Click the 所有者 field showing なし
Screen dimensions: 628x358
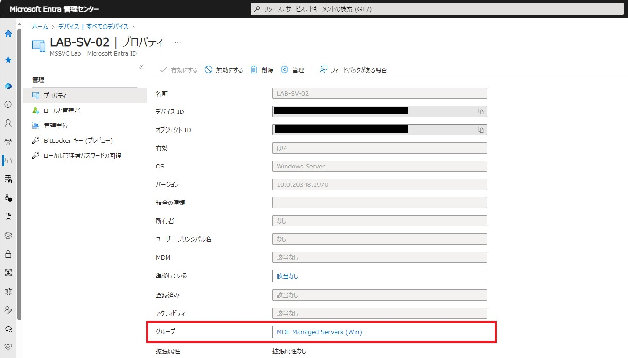(379, 221)
